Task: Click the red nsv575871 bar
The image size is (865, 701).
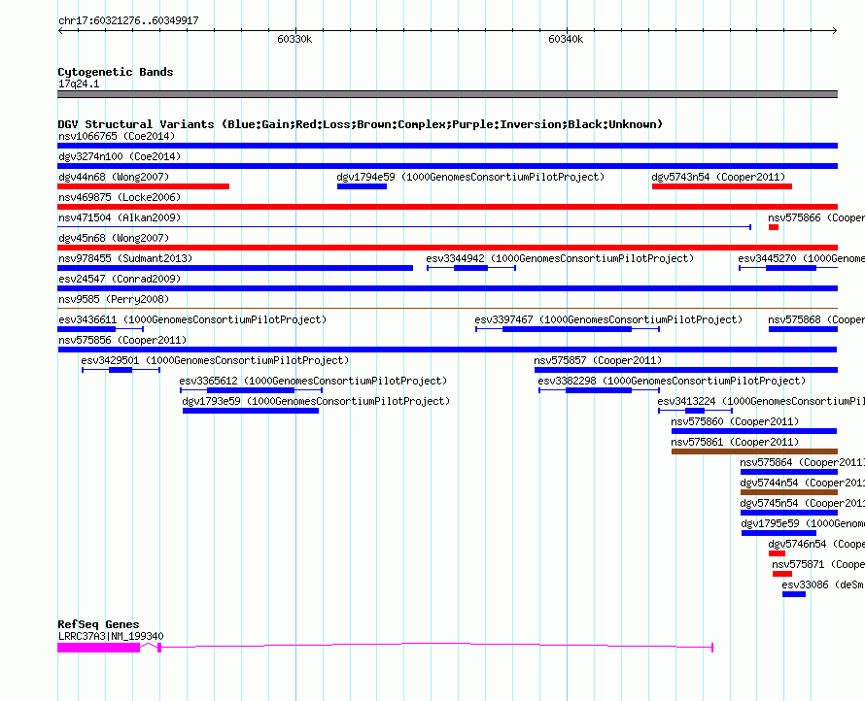Action: [782, 574]
